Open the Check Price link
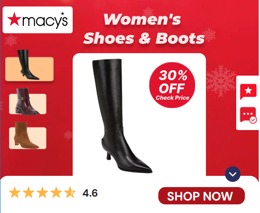The image size is (260, 213). point(173,98)
